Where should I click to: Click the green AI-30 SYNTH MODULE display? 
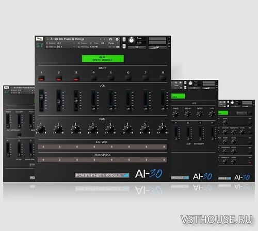point(103,59)
